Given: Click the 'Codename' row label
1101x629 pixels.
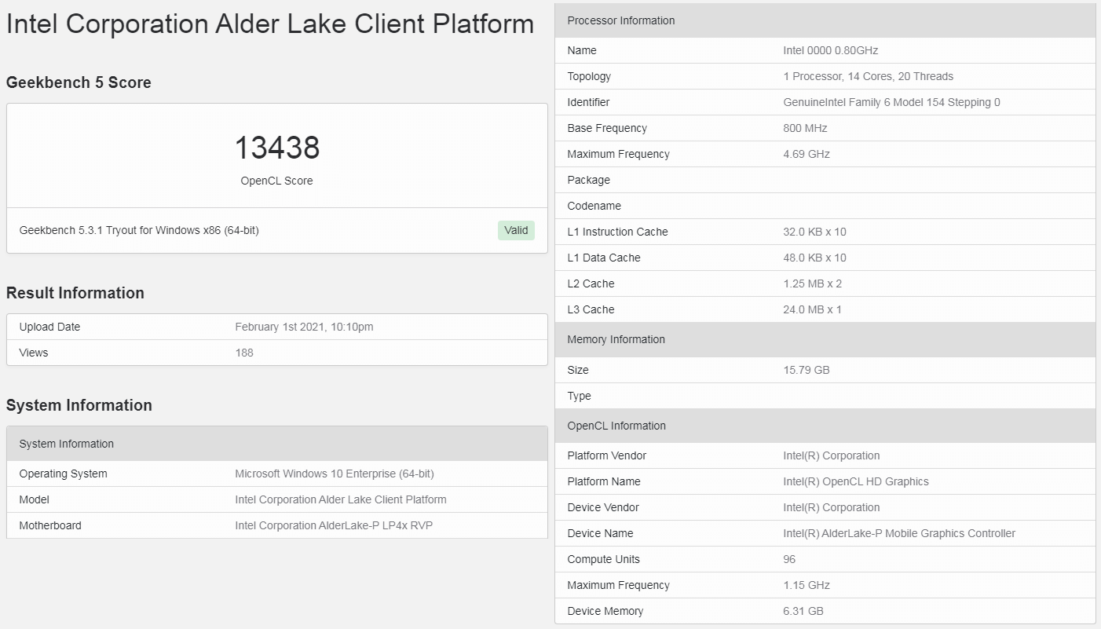Looking at the screenshot, I should click(x=594, y=206).
